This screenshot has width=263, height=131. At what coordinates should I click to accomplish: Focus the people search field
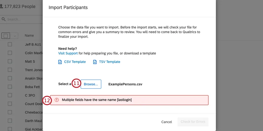tap(22, 19)
